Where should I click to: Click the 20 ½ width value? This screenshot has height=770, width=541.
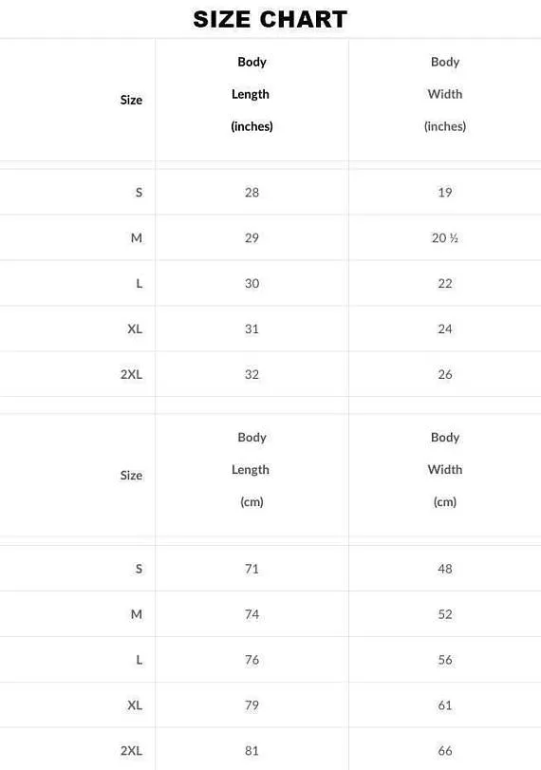pyautogui.click(x=445, y=238)
